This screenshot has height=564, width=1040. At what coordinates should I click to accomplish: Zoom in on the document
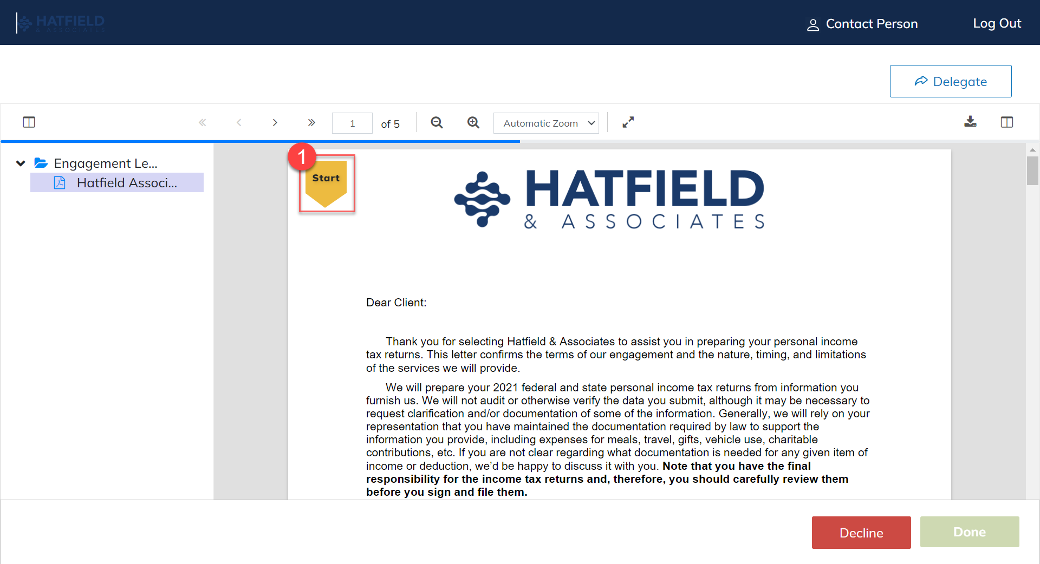pos(473,122)
